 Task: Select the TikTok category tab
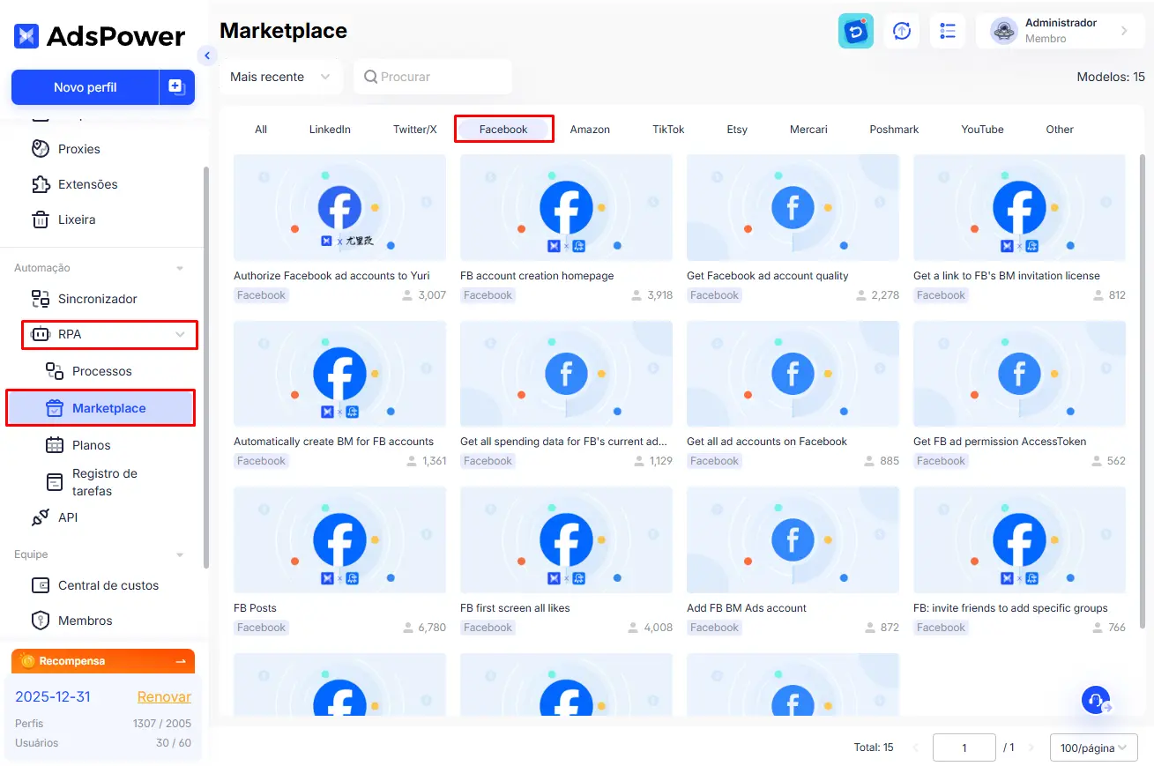tap(668, 130)
